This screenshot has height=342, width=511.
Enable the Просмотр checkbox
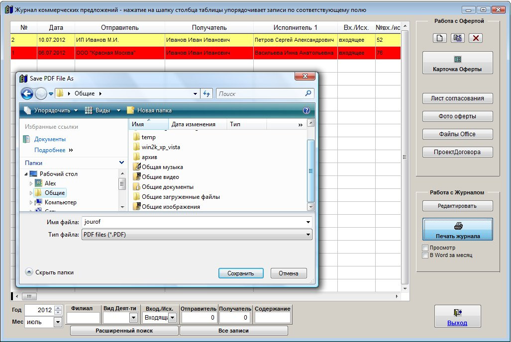click(x=425, y=248)
